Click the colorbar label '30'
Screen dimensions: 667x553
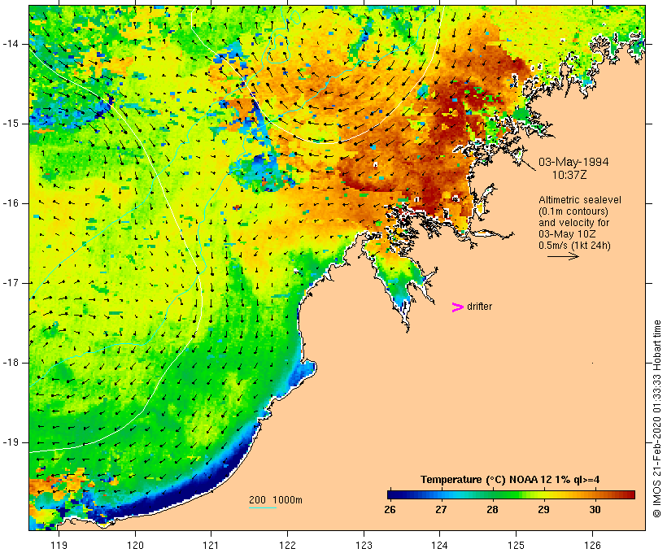pos(595,510)
